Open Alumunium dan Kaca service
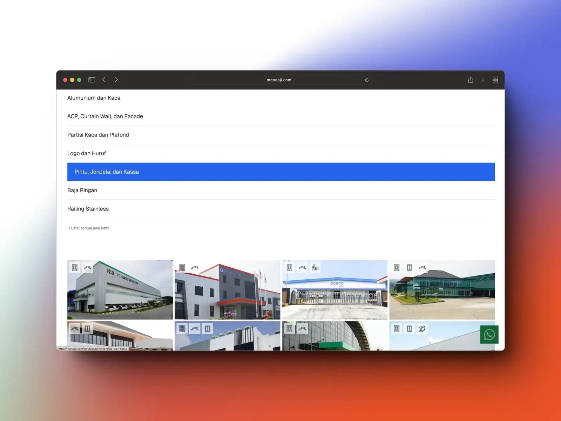The width and height of the screenshot is (561, 421). pyautogui.click(x=94, y=98)
